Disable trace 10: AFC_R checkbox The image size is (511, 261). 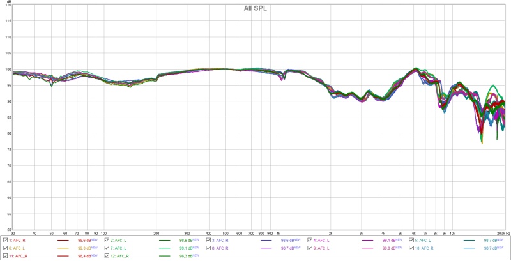tap(412, 248)
